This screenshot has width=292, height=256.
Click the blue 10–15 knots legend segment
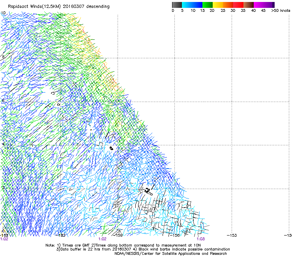197,5
